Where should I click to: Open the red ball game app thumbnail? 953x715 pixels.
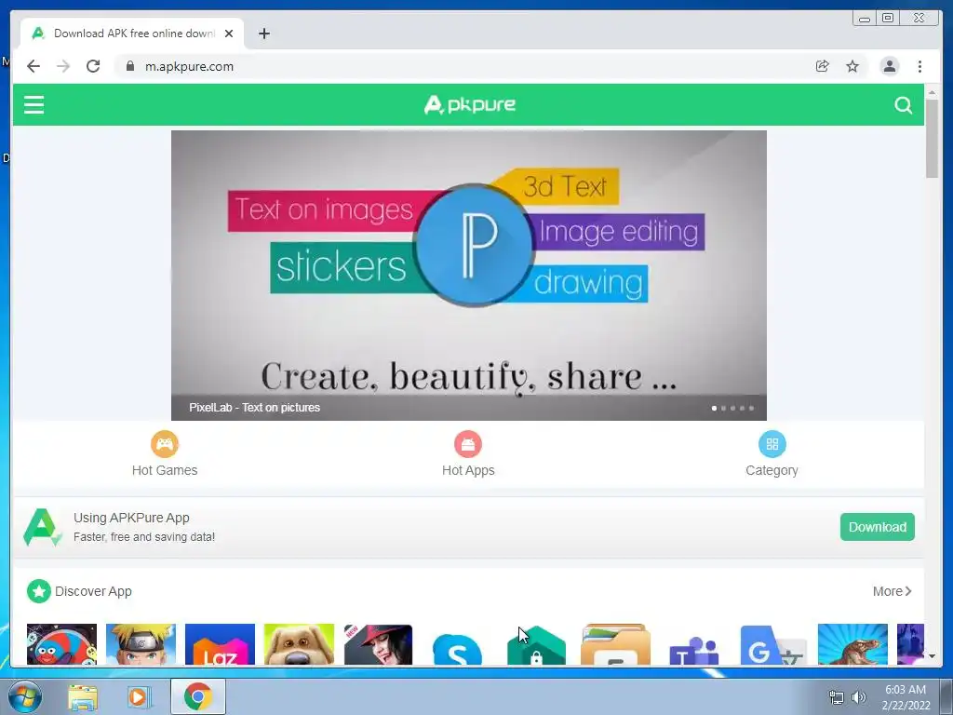pos(61,644)
